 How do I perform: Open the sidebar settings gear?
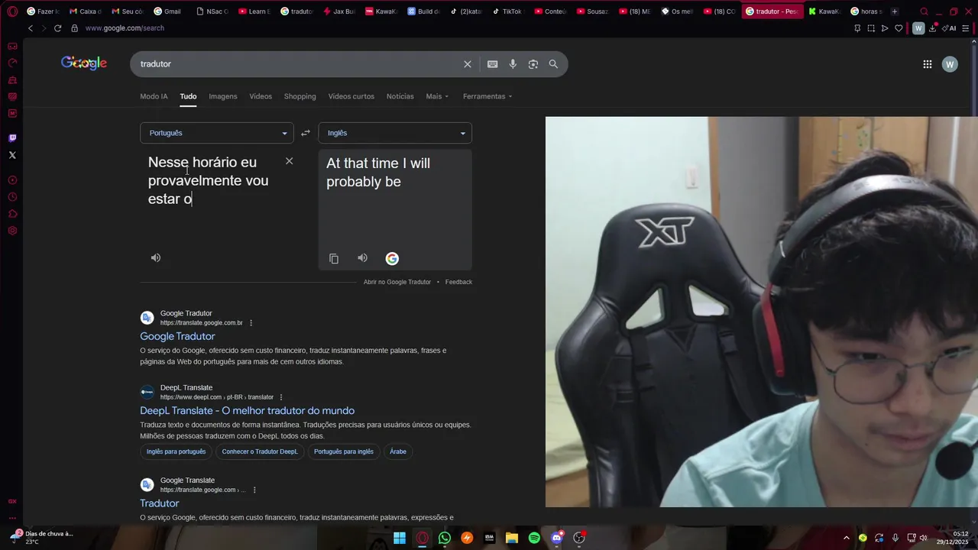point(12,231)
